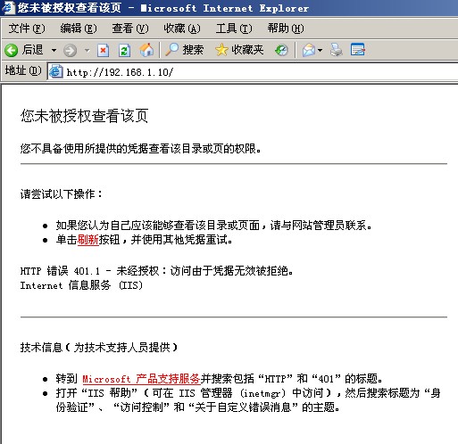Open the 文件(F) menu
The image size is (458, 444).
(27, 29)
